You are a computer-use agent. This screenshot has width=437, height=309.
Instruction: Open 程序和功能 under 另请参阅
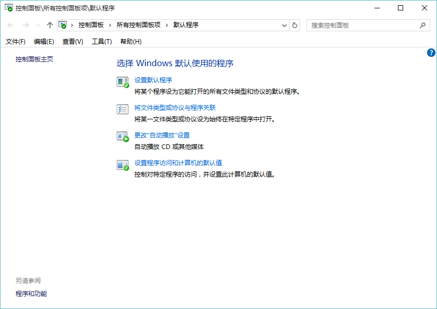pos(31,294)
